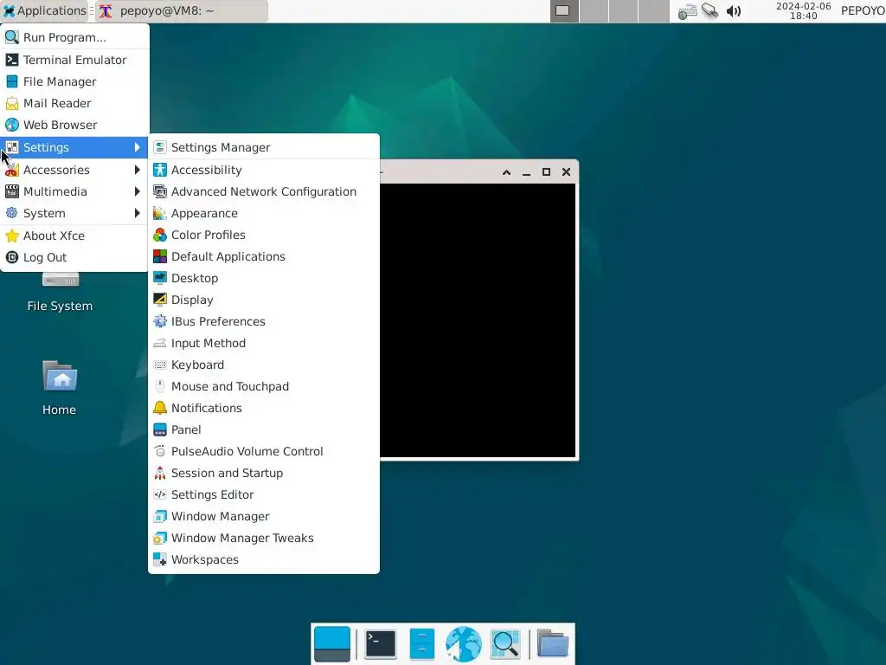
Task: Open Window Manager Tweaks icon
Action: pos(160,538)
